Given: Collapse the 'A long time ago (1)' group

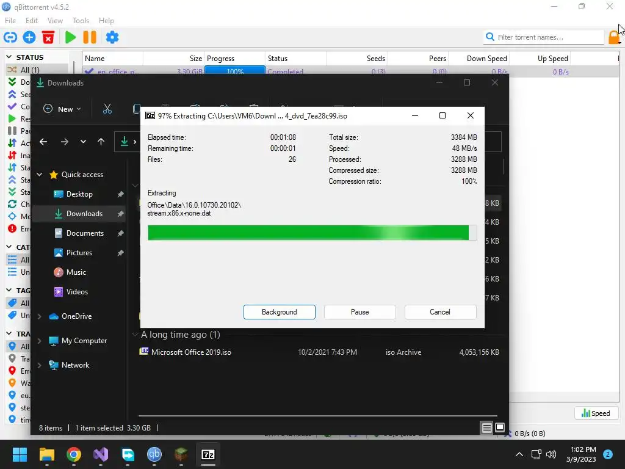Looking at the screenshot, I should point(135,334).
